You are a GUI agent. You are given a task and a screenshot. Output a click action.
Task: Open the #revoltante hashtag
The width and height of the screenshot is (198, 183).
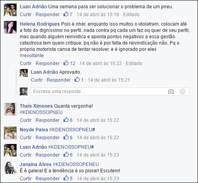[x=32, y=56]
